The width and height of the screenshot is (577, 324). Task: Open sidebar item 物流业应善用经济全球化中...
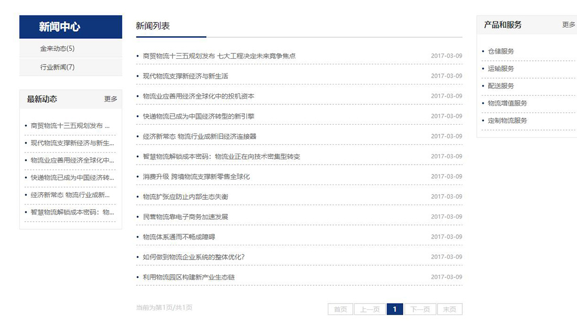pyautogui.click(x=72, y=160)
